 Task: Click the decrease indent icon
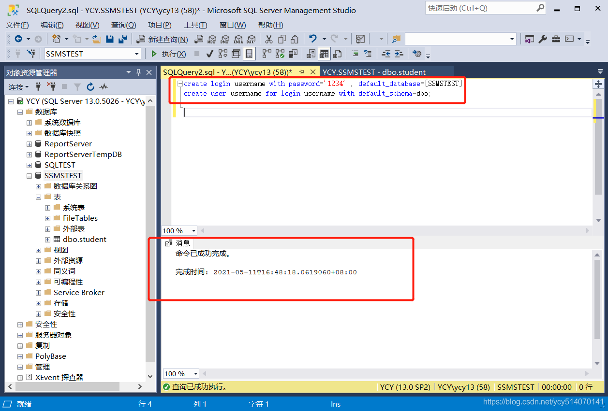(x=386, y=54)
